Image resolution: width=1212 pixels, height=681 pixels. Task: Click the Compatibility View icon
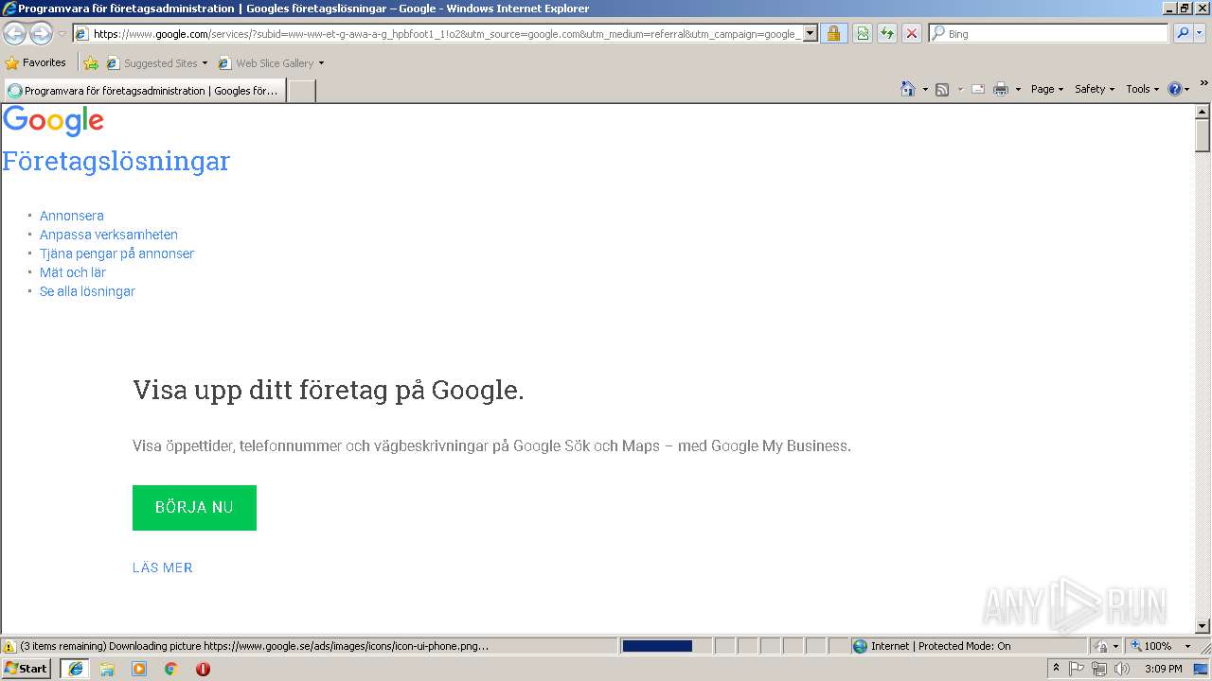(863, 33)
